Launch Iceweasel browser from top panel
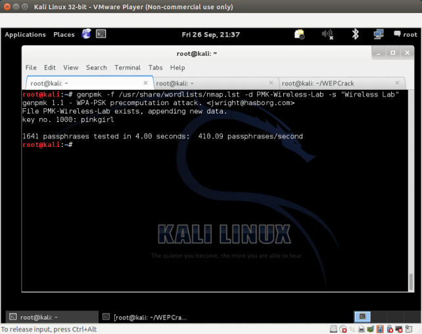 pos(87,34)
